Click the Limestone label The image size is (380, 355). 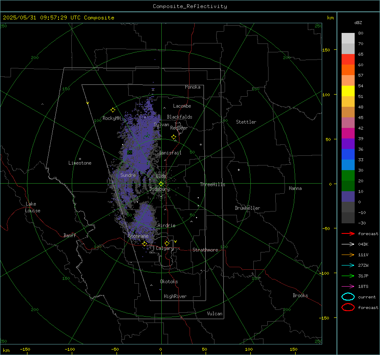80,163
